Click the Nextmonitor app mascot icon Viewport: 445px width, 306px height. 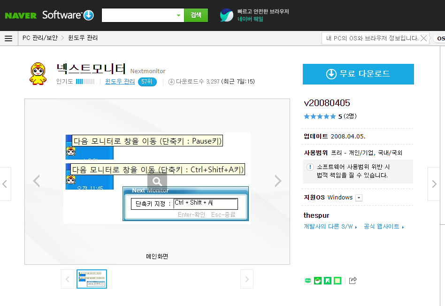point(38,74)
